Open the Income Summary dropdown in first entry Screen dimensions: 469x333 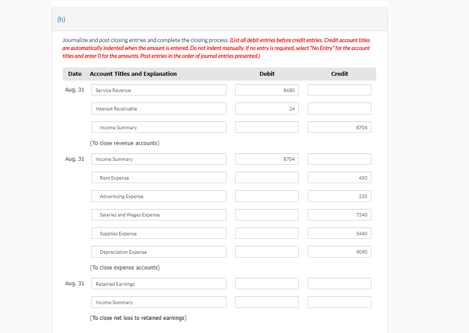click(x=159, y=127)
